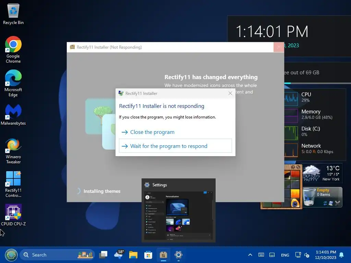
Task: Click the Installing themes status text
Action: [102, 191]
